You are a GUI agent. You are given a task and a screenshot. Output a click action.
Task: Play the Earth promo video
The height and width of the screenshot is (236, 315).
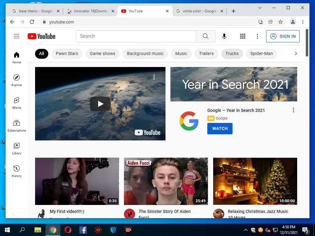(x=100, y=104)
